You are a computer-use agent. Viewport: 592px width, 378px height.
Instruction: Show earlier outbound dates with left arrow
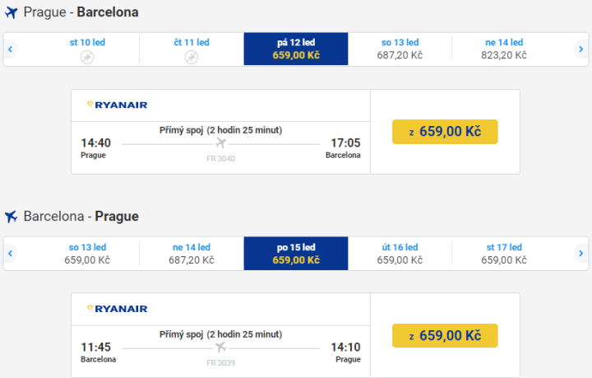coord(10,49)
